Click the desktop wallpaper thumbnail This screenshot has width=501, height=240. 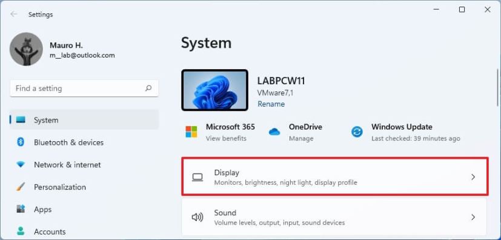[x=214, y=90]
